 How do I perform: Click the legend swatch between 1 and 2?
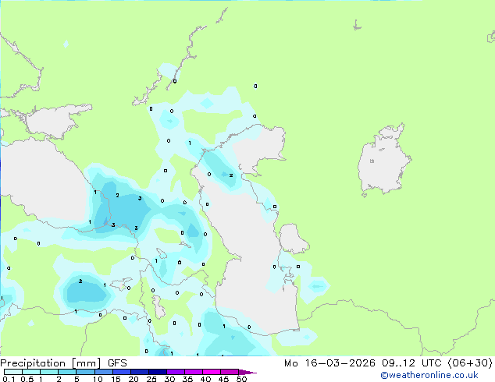49,372
